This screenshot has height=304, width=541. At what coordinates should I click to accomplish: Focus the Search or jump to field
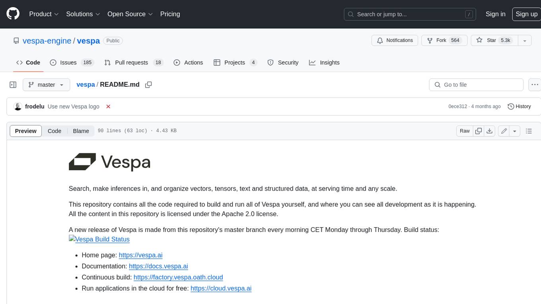[x=411, y=14]
